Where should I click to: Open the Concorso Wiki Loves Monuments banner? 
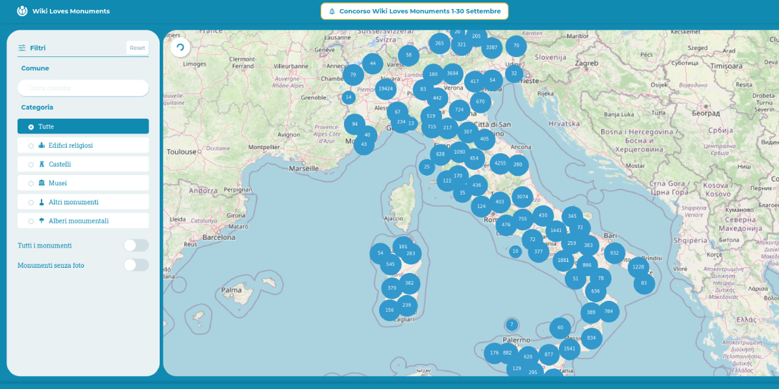tap(415, 10)
